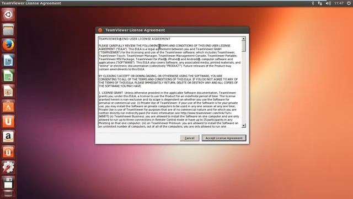The width and height of the screenshot is (353, 199).
Task: Open the Ubuntu Dash home launcher
Action: pyautogui.click(x=8, y=15)
